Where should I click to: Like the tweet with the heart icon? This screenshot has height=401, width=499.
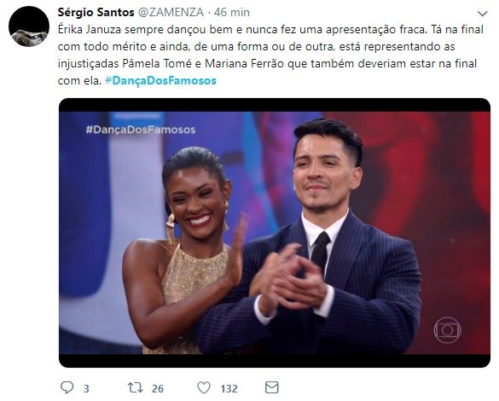pyautogui.click(x=204, y=387)
